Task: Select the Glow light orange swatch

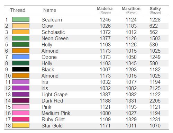Action: 21,26
